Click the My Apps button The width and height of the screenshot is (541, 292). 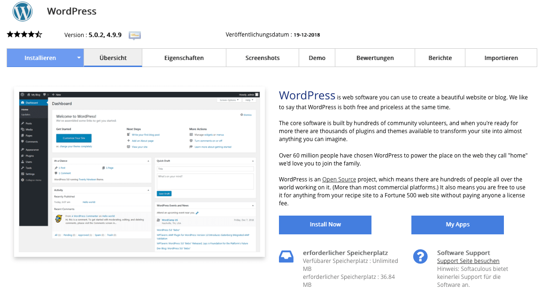tap(457, 225)
